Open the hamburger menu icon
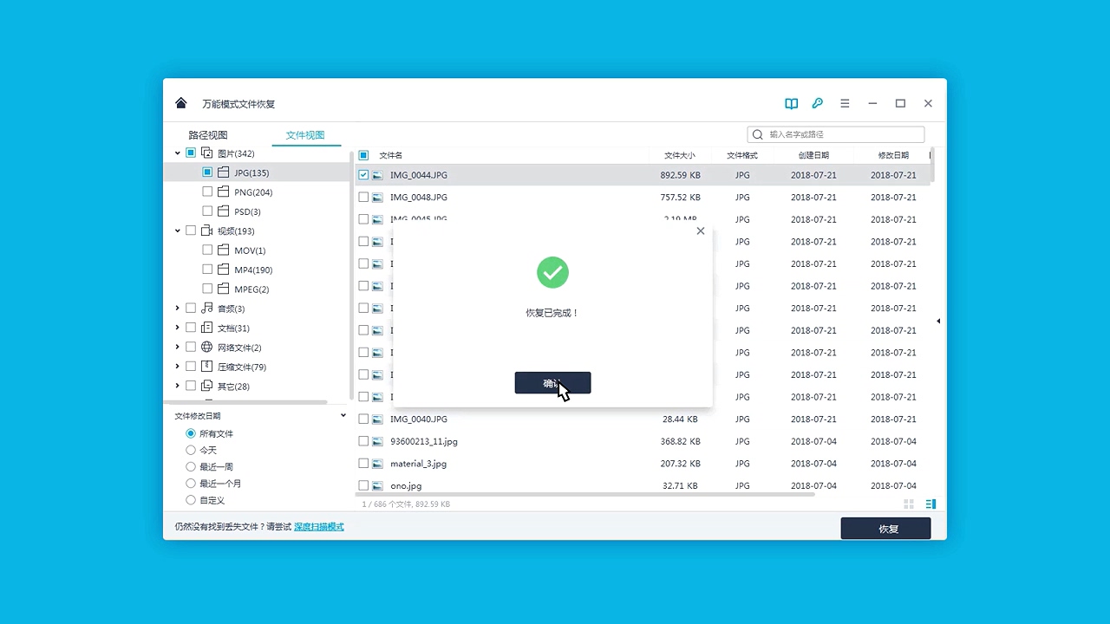Image resolution: width=1110 pixels, height=624 pixels. [845, 103]
